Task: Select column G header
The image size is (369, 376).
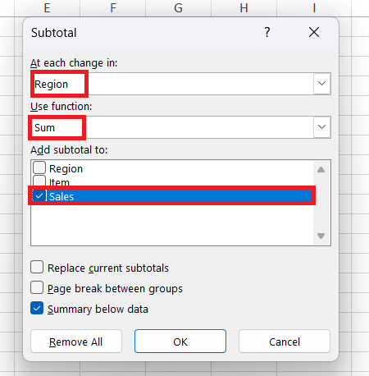Action: click(x=178, y=8)
